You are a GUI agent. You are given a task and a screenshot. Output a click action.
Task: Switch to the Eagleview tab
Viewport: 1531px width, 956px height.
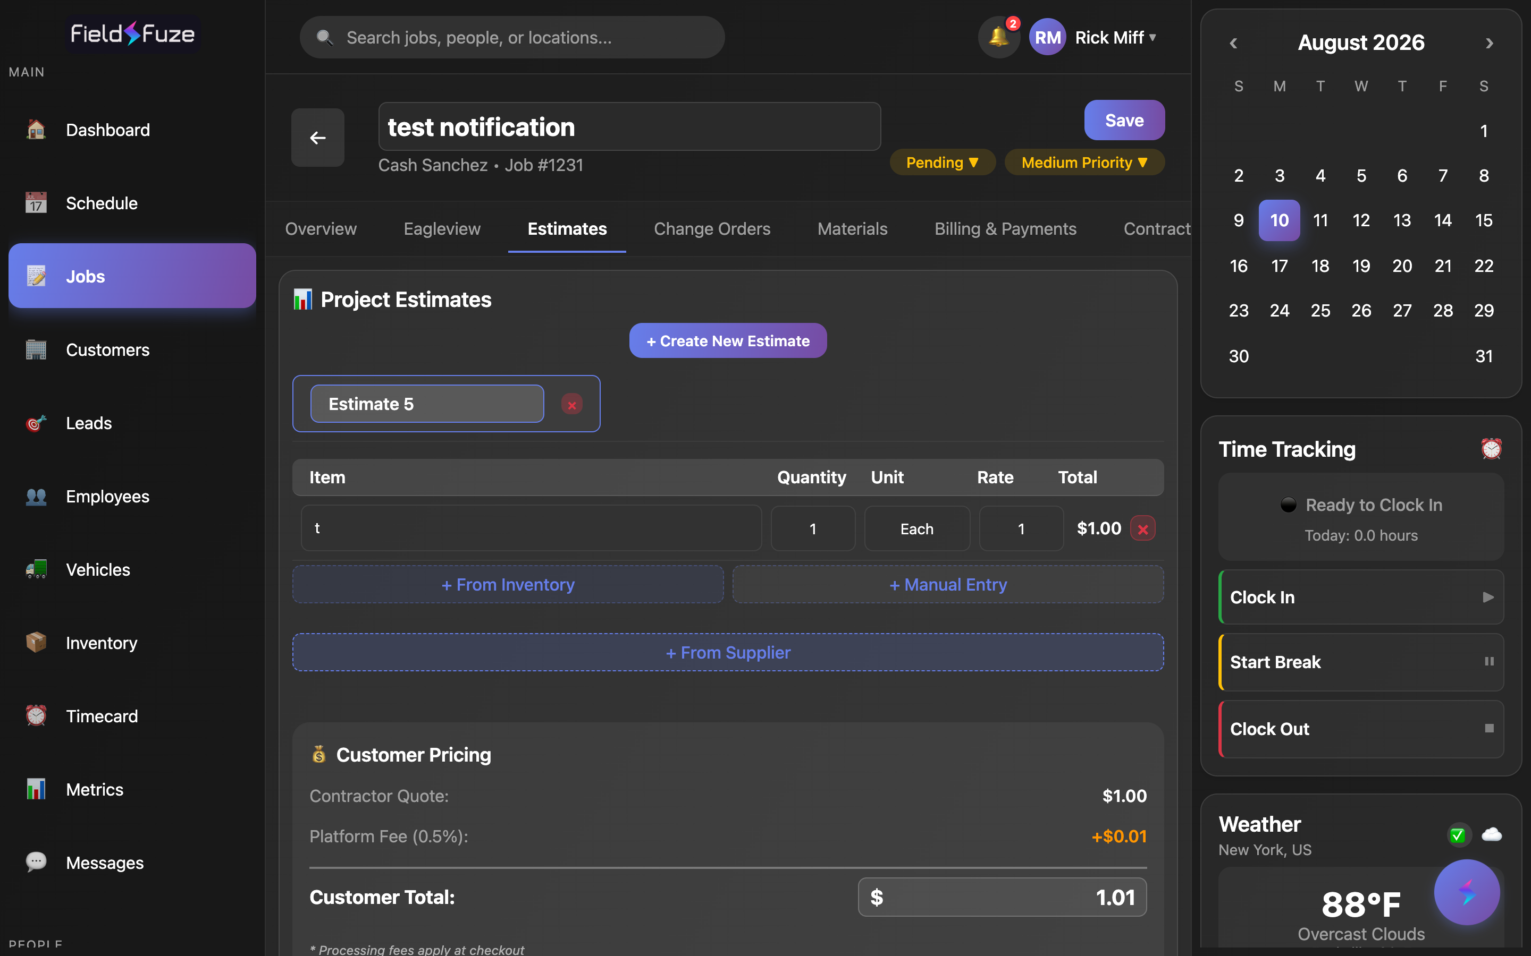(x=442, y=229)
